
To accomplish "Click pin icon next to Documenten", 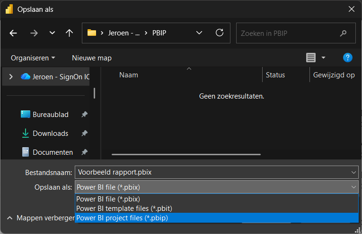I will pyautogui.click(x=85, y=152).
